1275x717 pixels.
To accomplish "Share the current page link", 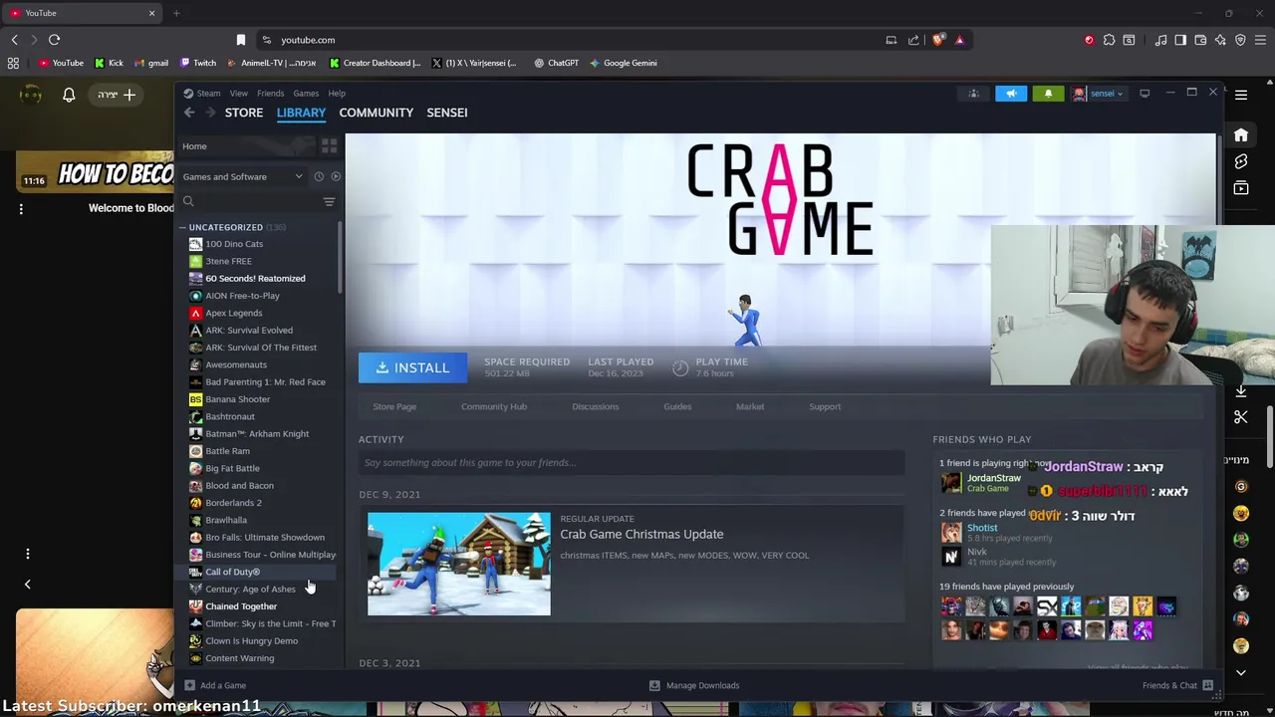I will click(913, 40).
